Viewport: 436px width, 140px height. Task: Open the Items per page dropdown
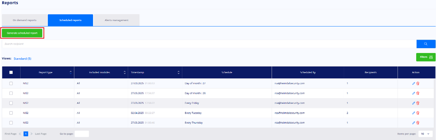(x=425, y=134)
